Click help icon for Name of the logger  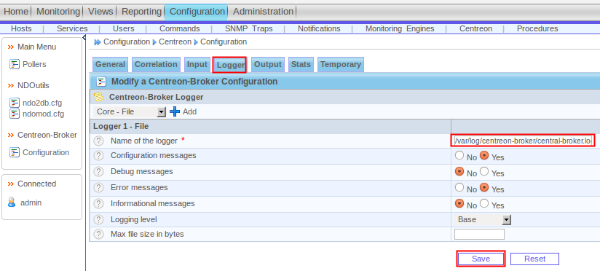[99, 141]
